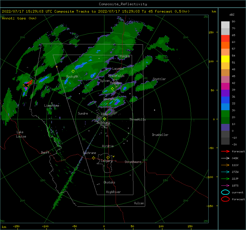Click the Blackfalds city label
Screen dimensions: 246x230
[x=116, y=76]
